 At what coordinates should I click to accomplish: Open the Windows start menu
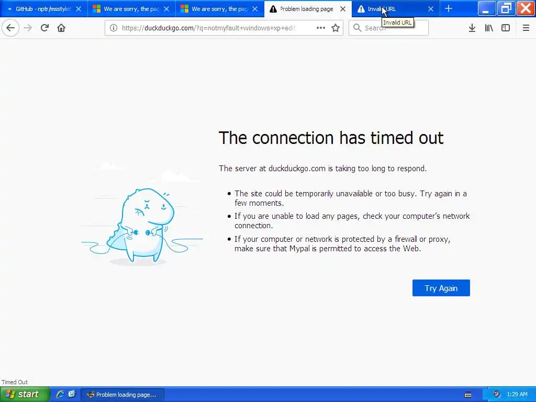25,394
